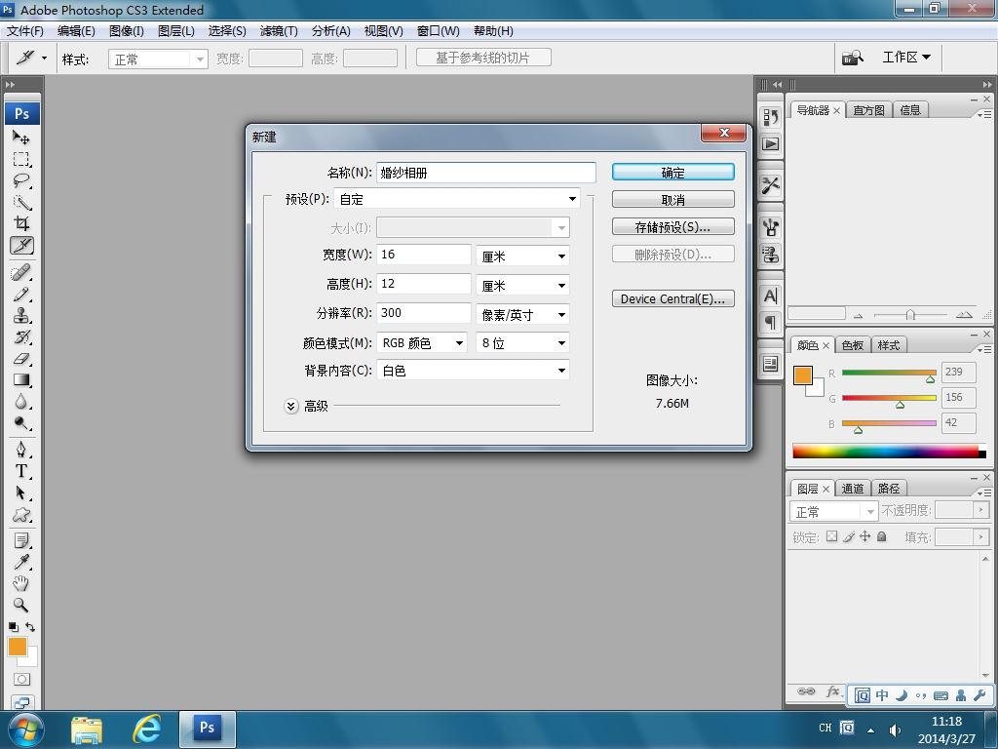Image resolution: width=998 pixels, height=749 pixels.
Task: Open the 路径 tab
Action: (x=889, y=489)
